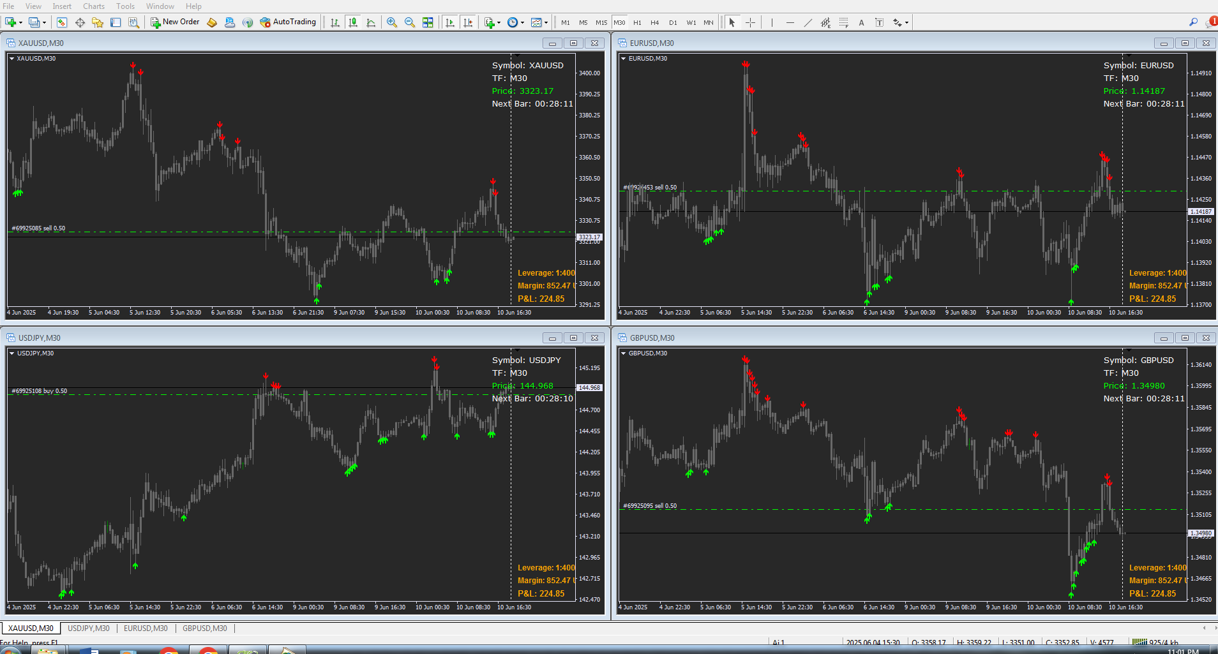Launch the Strategy Tester icon

tap(133, 22)
